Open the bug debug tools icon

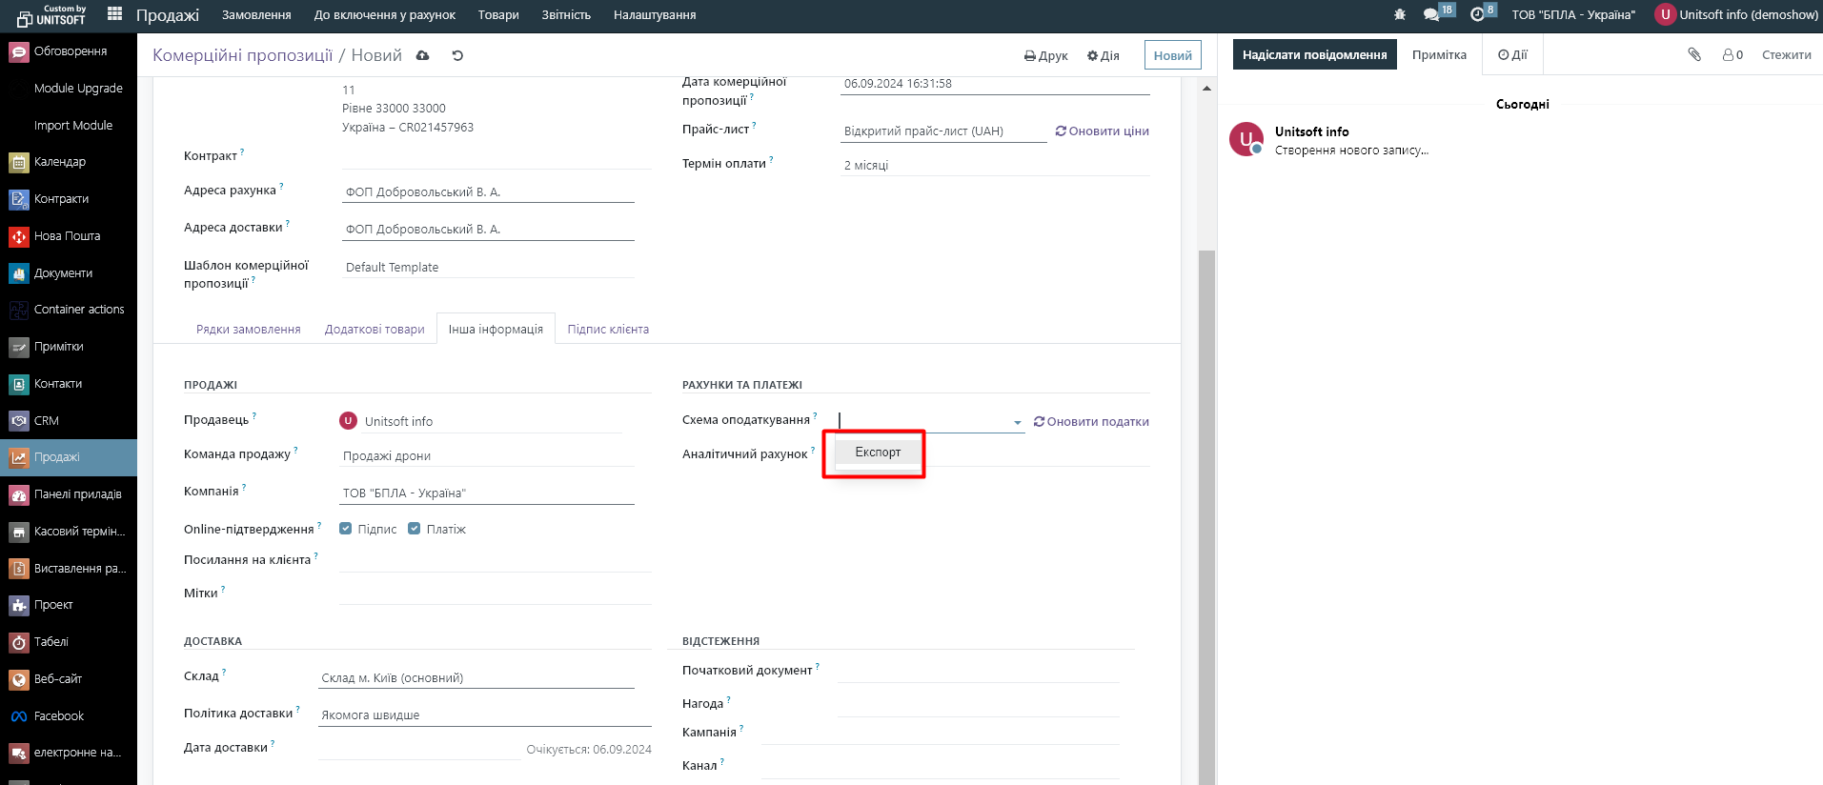click(1399, 14)
